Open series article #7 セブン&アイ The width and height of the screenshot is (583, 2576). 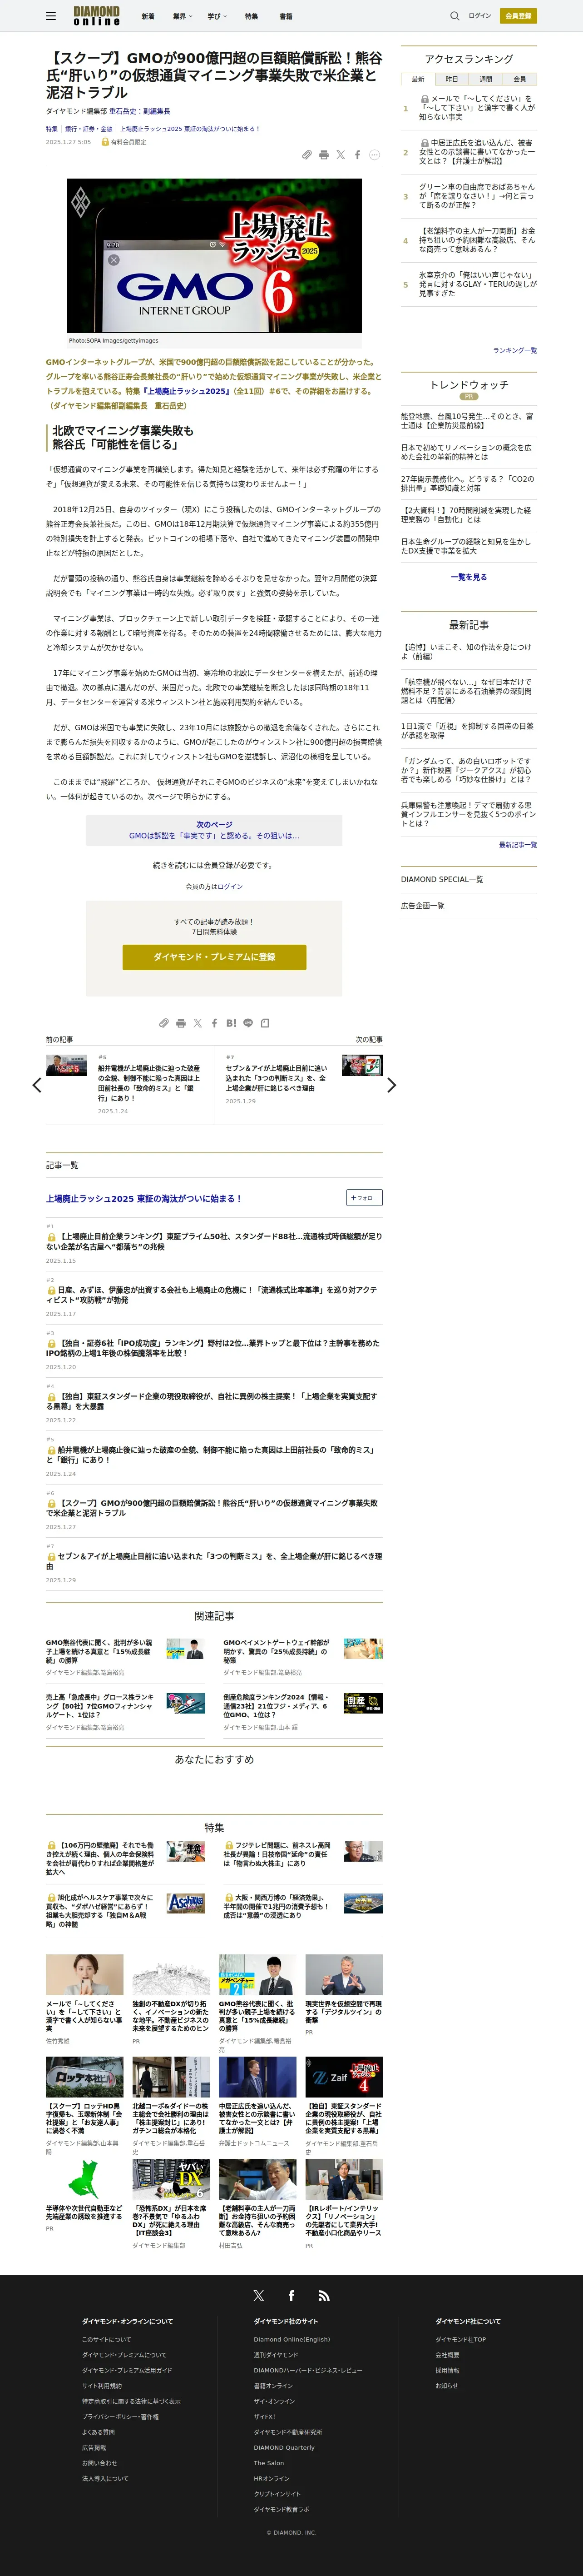pyautogui.click(x=214, y=1561)
